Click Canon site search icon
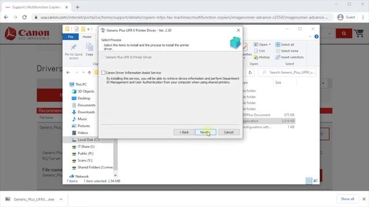 344,33
